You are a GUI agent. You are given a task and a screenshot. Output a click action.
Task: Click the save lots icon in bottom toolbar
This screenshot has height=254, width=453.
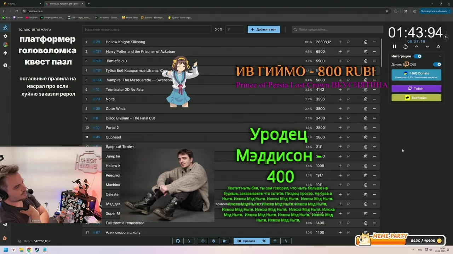[x=203, y=241]
